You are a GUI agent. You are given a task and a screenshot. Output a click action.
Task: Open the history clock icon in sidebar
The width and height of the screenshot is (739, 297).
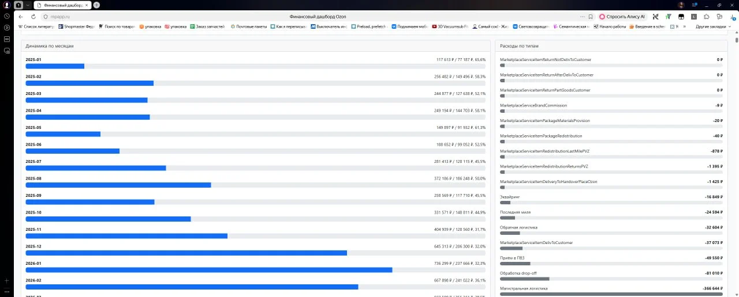click(x=6, y=16)
